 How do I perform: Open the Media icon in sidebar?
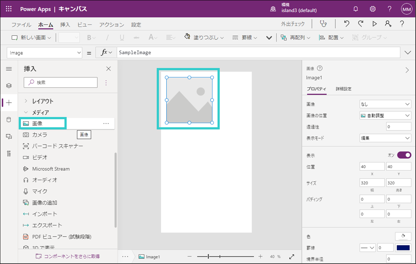9,137
